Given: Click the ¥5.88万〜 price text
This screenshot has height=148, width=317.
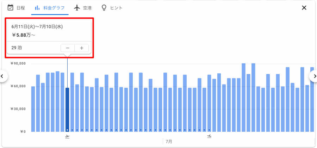Looking at the screenshot, I should point(24,35).
